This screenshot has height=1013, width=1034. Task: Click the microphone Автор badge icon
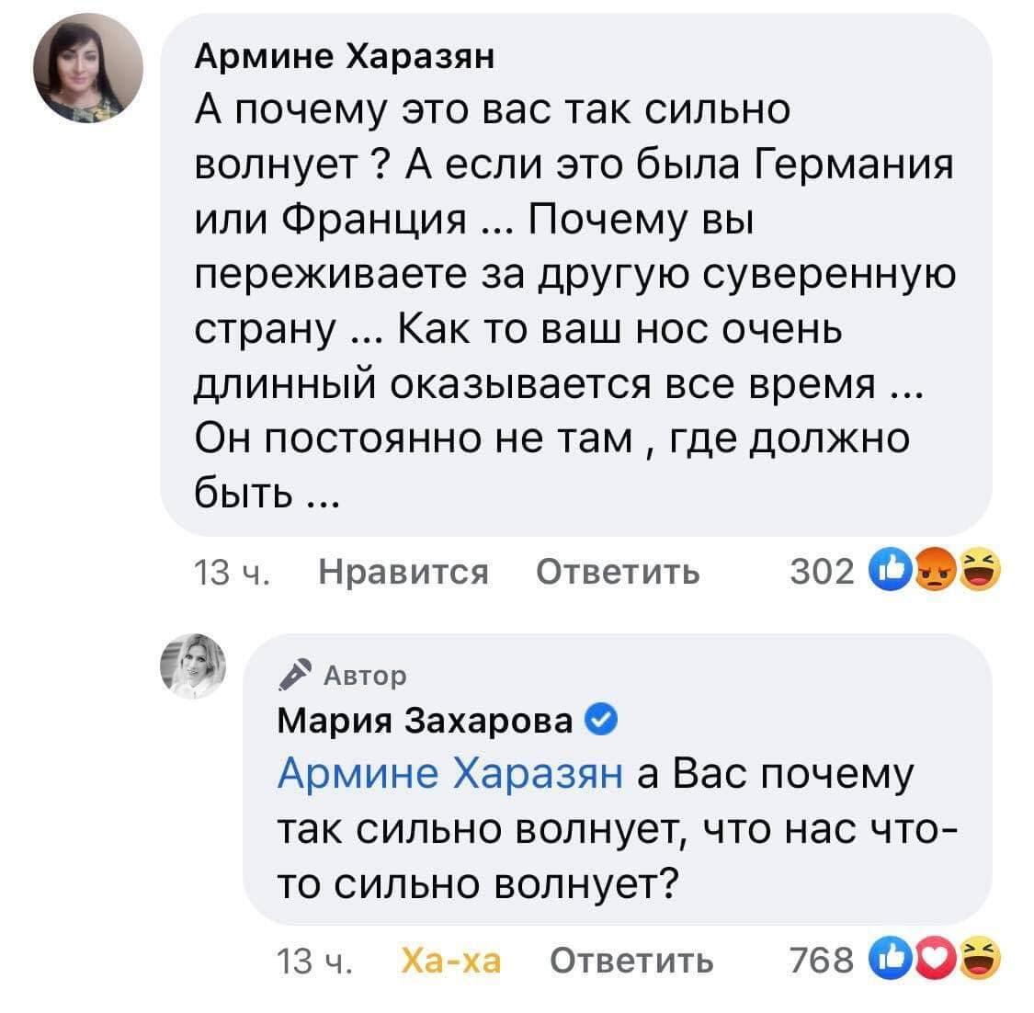295,675
